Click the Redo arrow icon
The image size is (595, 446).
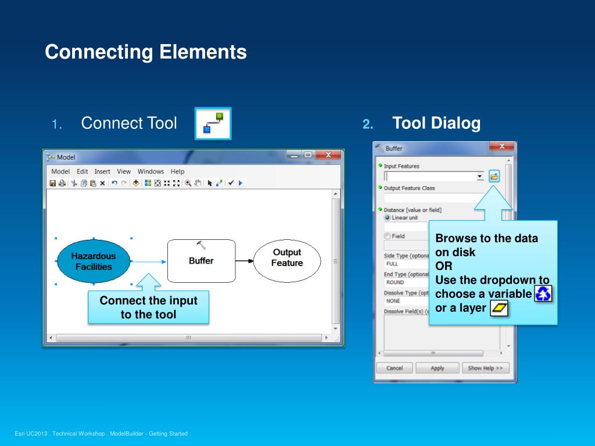coord(124,183)
